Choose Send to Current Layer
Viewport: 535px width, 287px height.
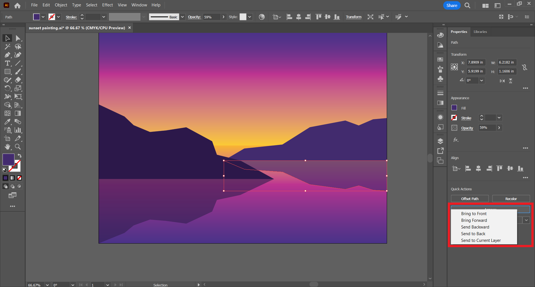coord(481,240)
